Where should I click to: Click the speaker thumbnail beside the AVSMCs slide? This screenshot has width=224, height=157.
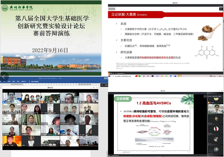click(215, 109)
